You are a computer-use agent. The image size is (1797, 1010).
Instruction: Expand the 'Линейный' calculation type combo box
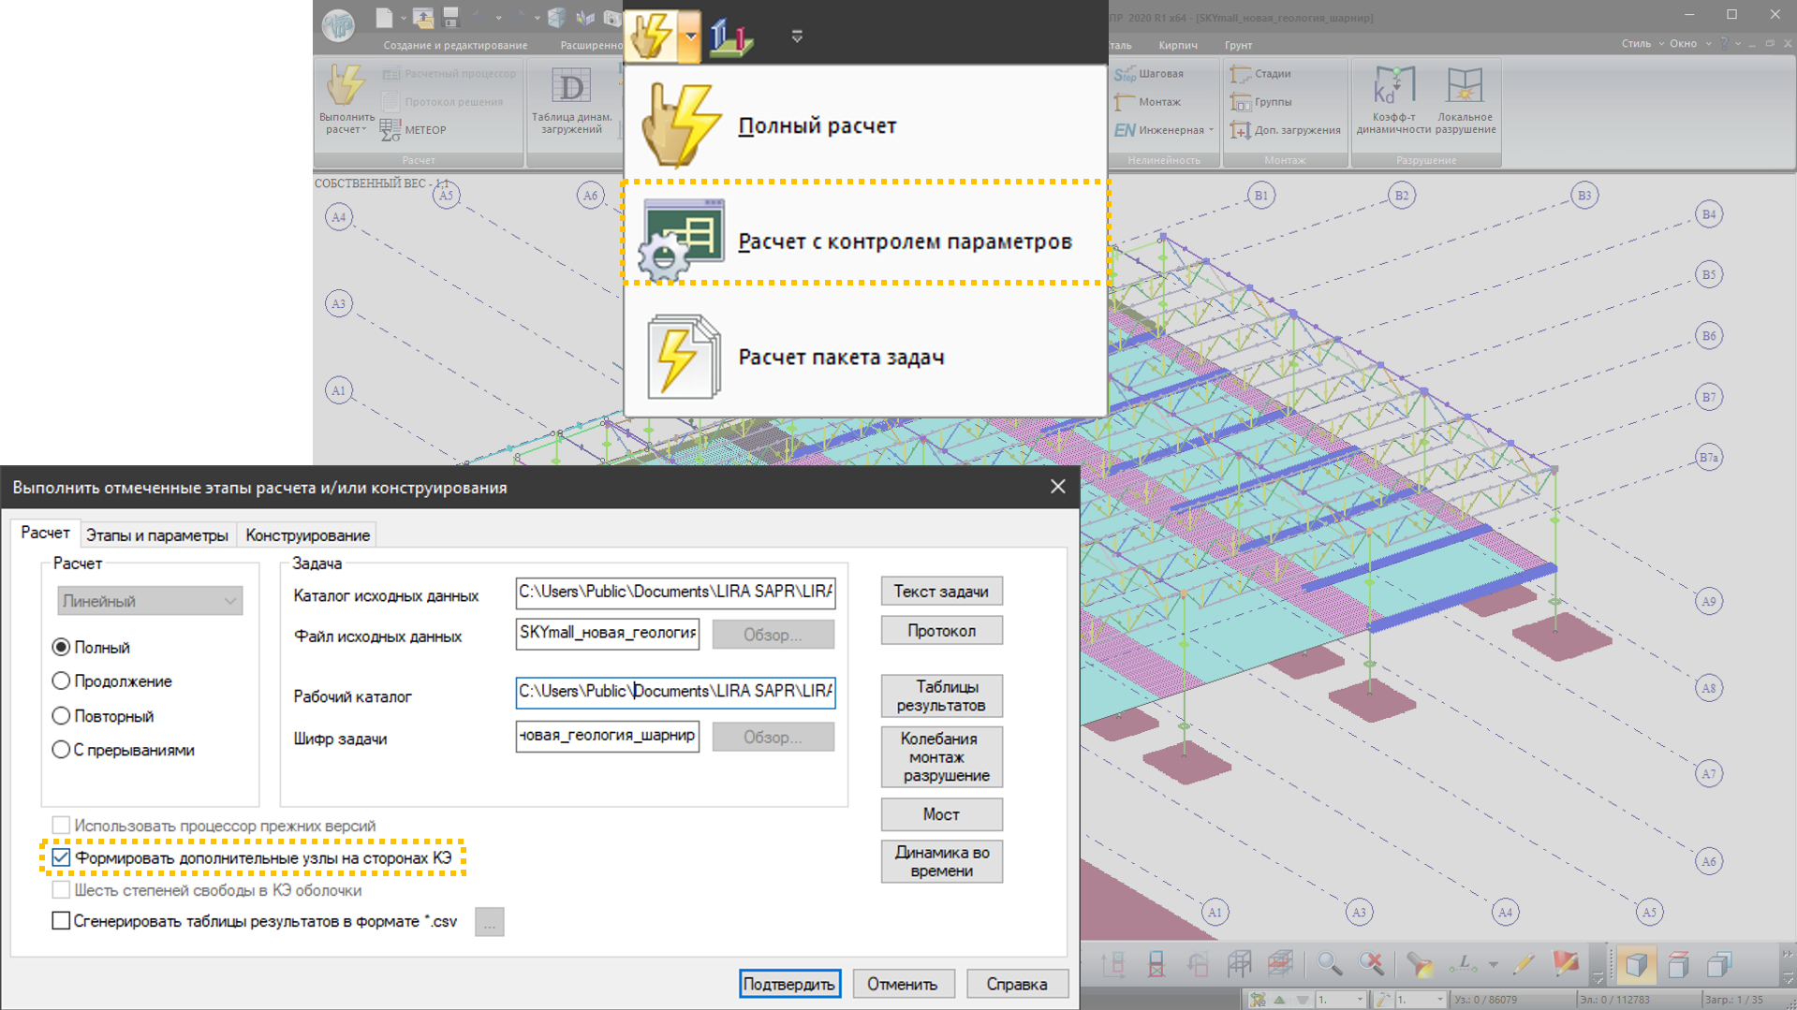tap(150, 601)
